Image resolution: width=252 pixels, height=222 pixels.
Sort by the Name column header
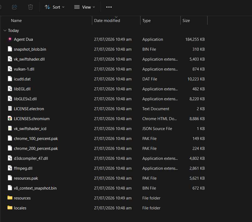click(x=16, y=21)
